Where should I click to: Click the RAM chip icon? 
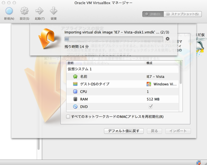[75, 99]
